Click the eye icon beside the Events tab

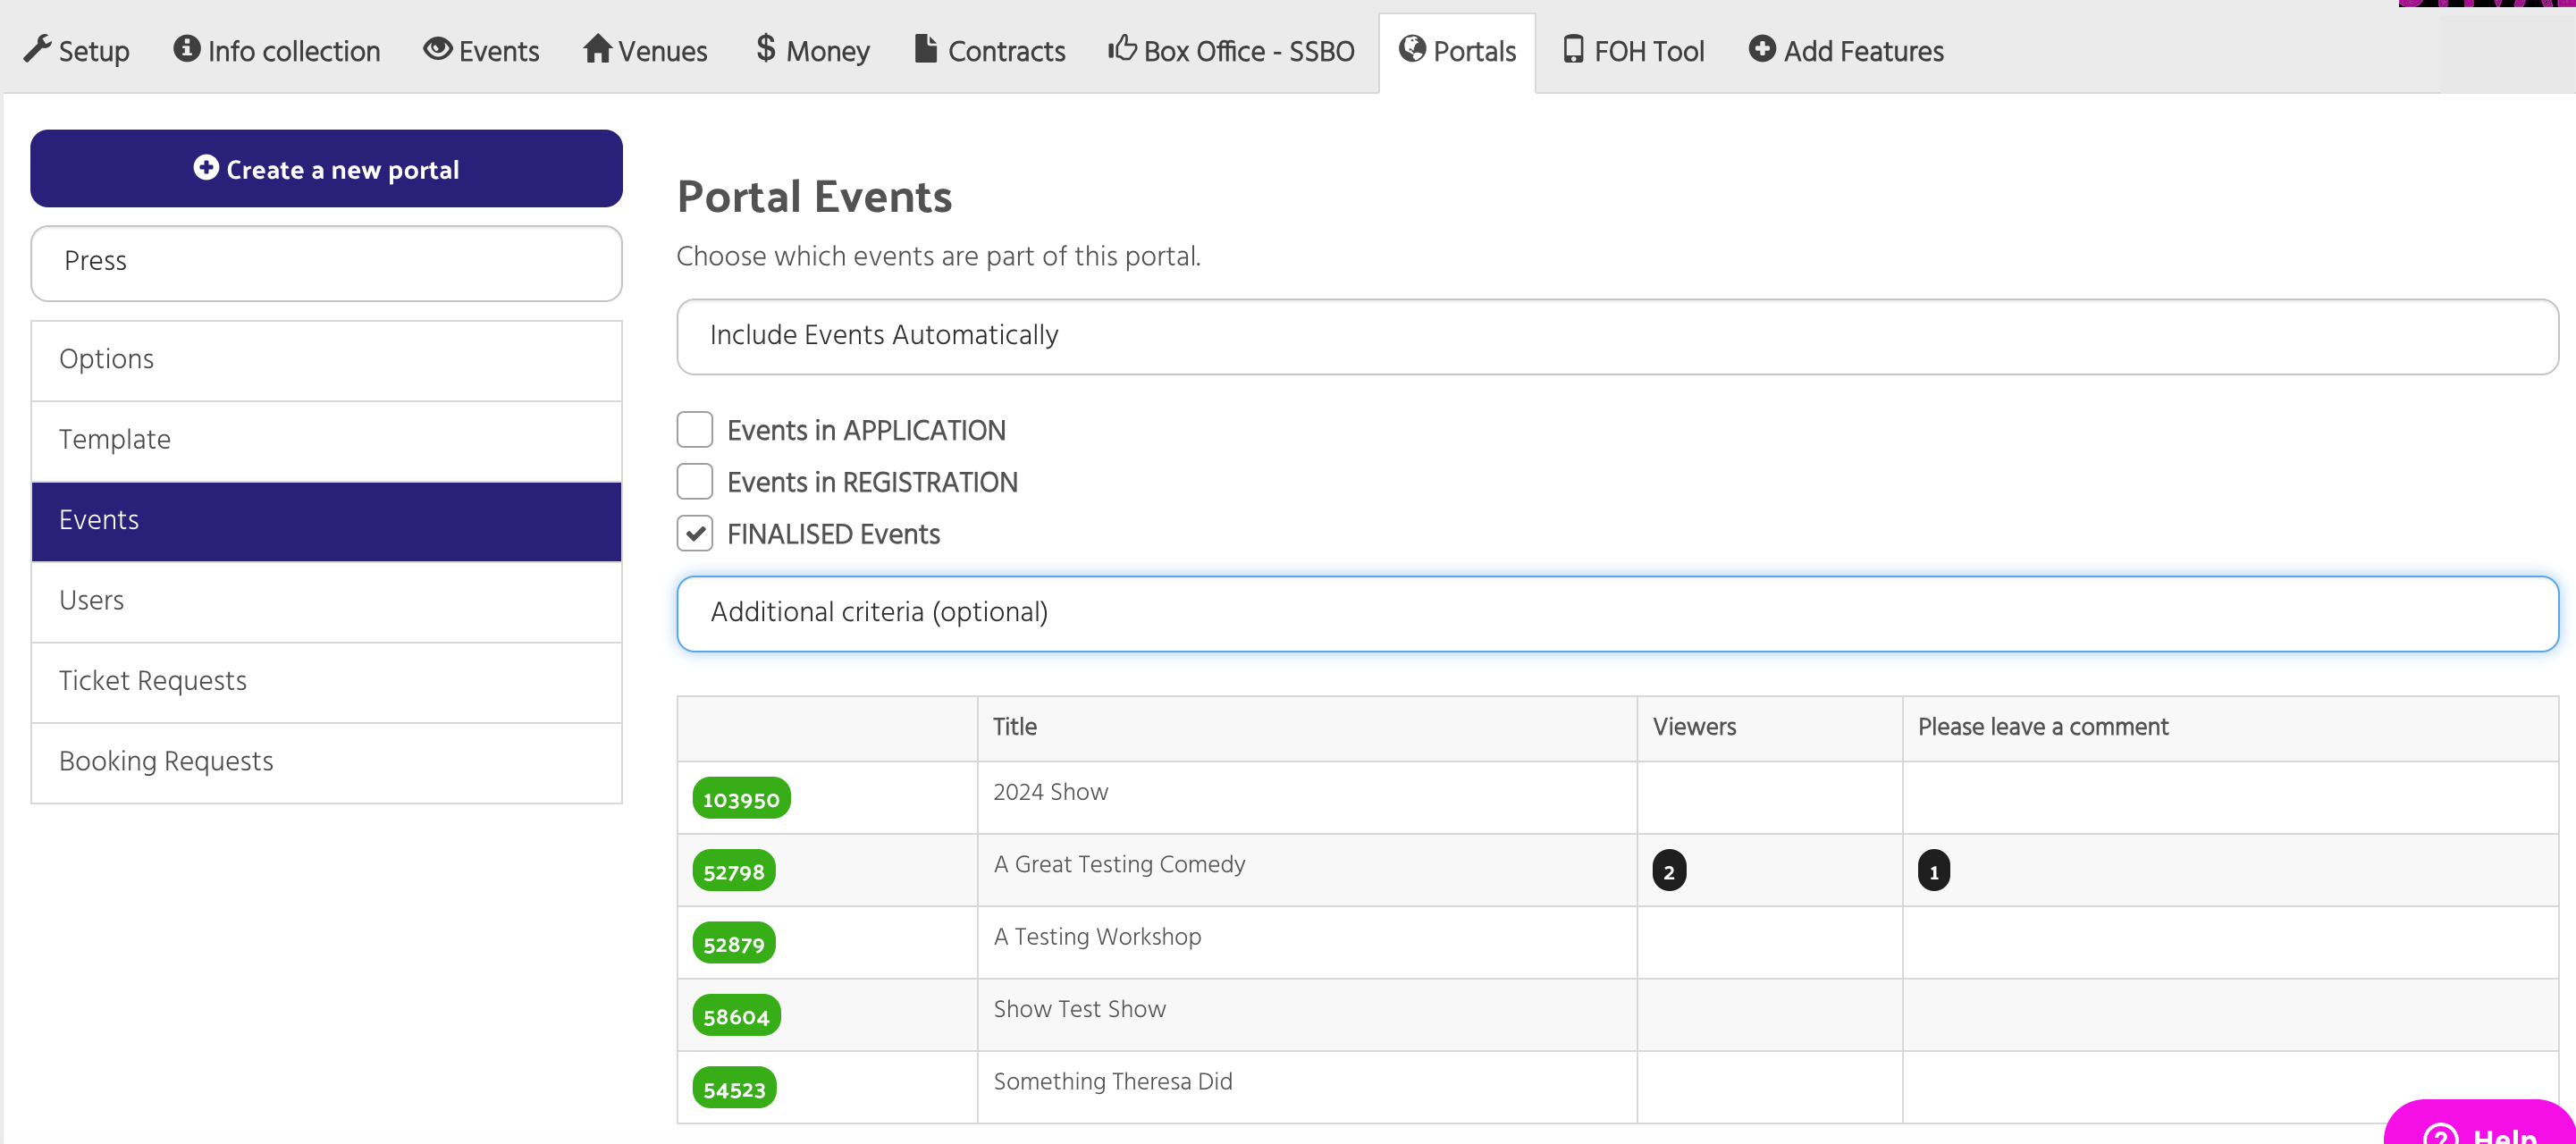437,48
